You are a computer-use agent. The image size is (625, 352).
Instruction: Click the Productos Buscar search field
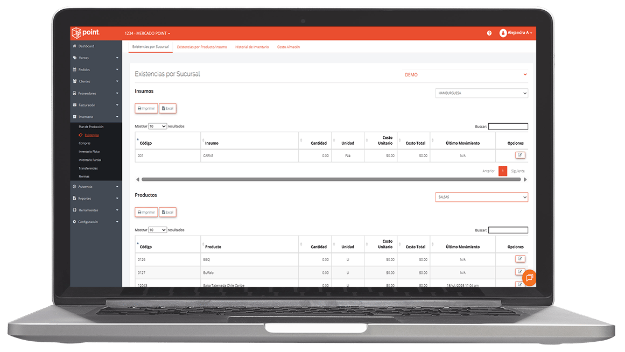click(x=508, y=230)
